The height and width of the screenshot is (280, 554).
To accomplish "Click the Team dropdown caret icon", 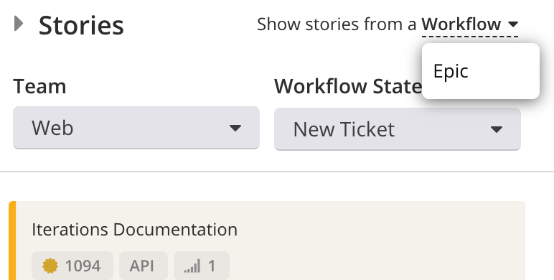I will (x=235, y=128).
